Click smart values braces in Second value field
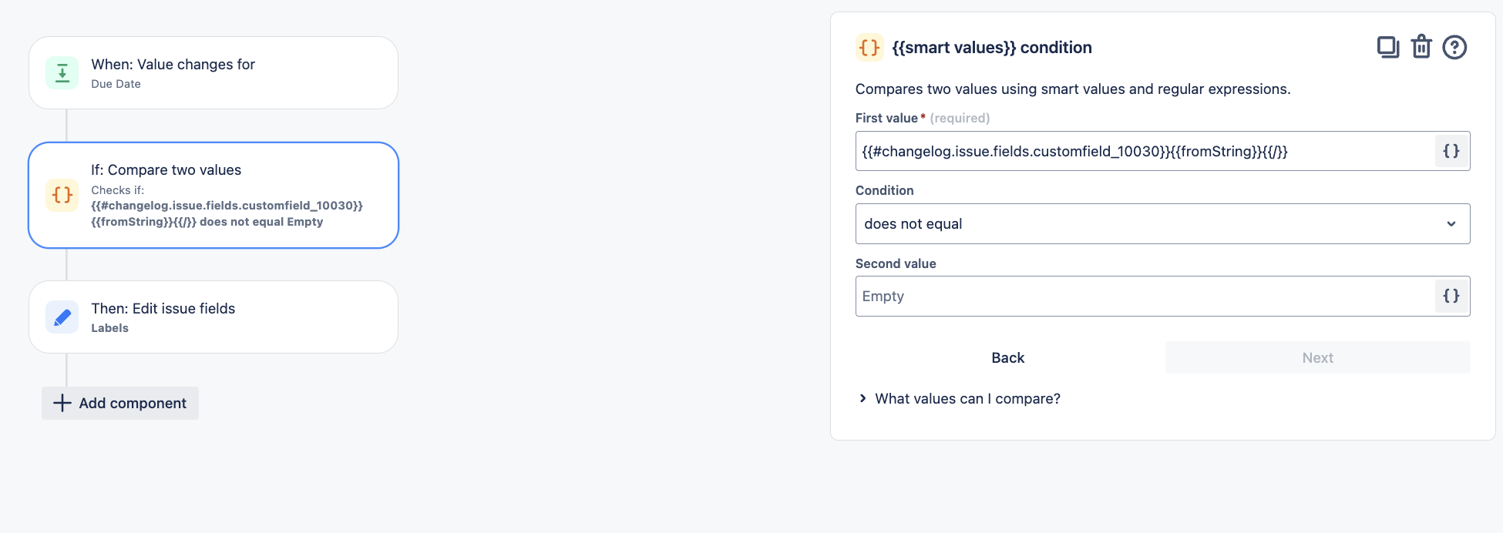1503x533 pixels. tap(1451, 296)
